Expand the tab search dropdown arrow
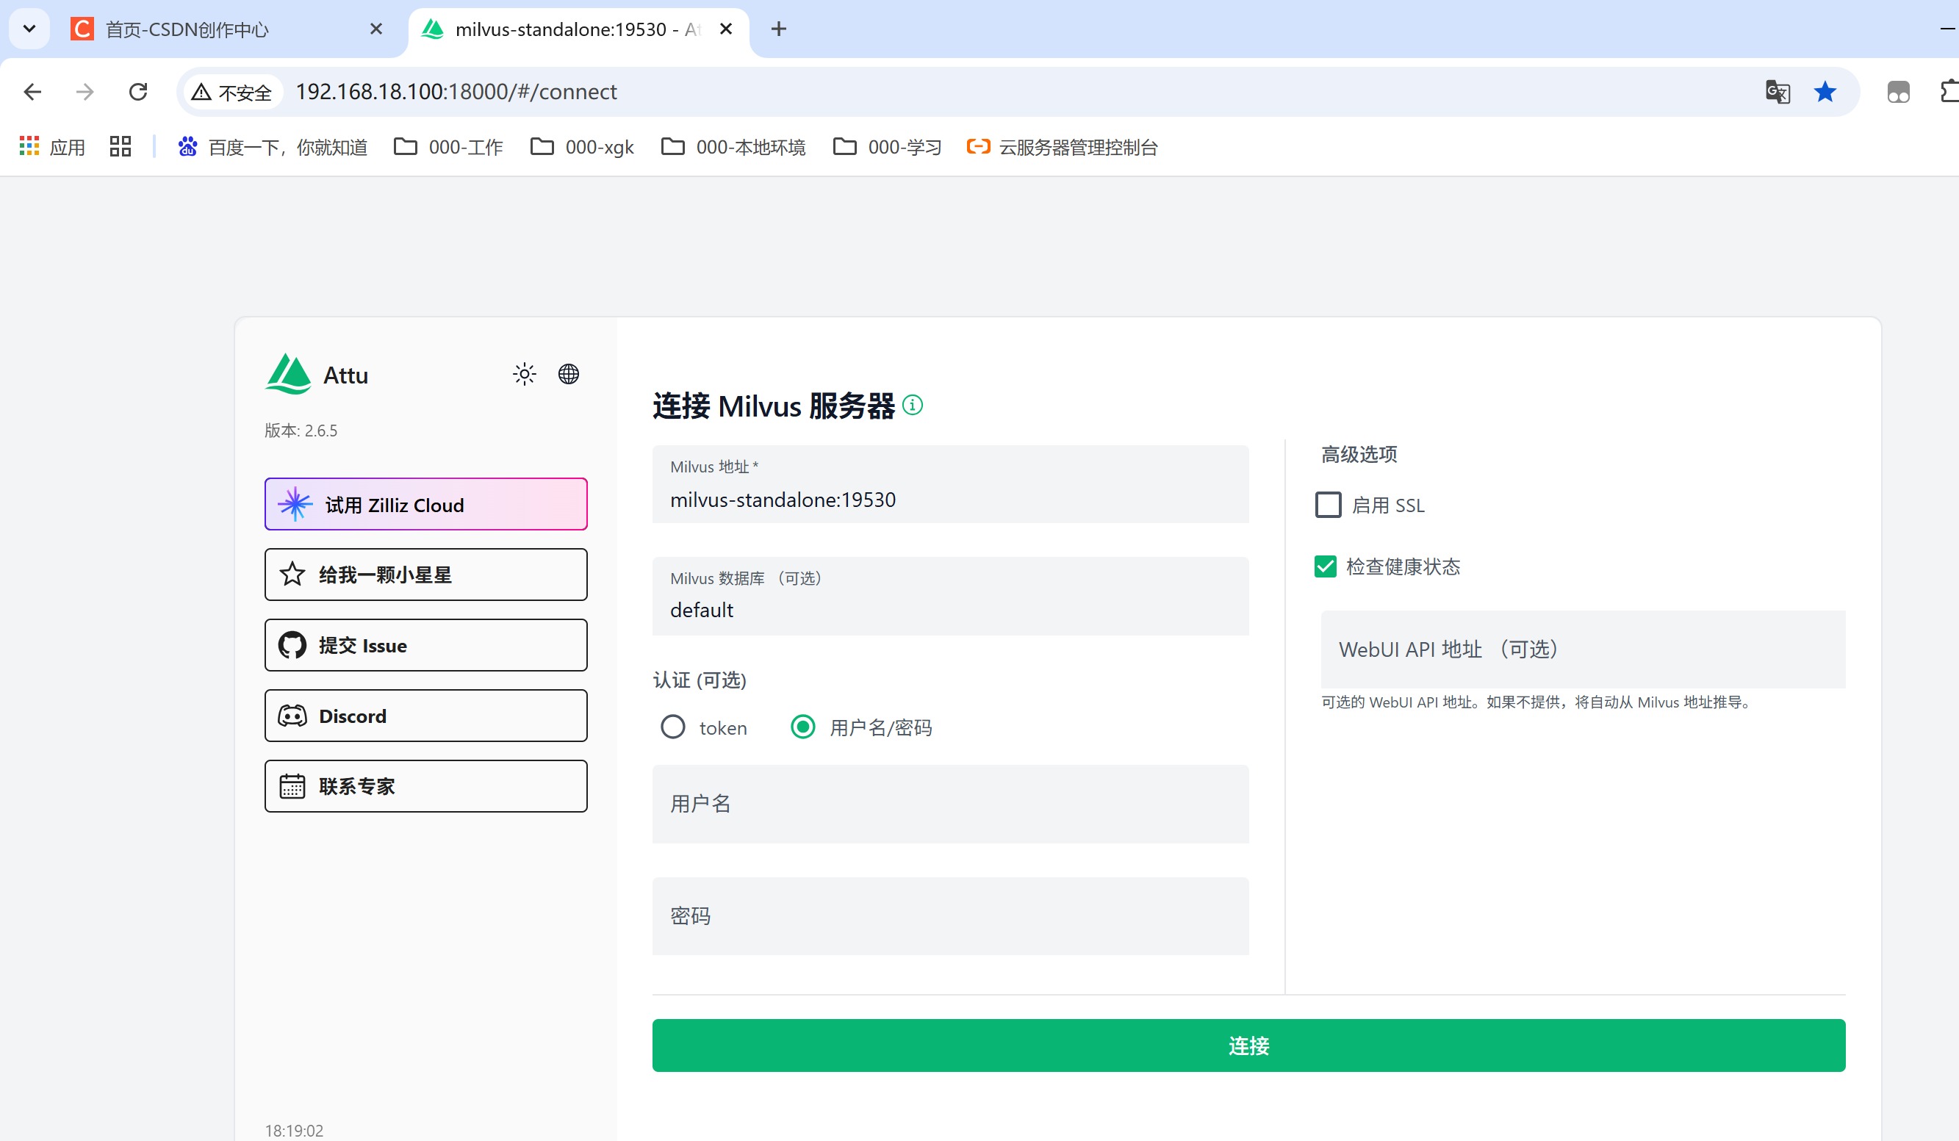Viewport: 1959px width, 1141px height. pos(29,29)
